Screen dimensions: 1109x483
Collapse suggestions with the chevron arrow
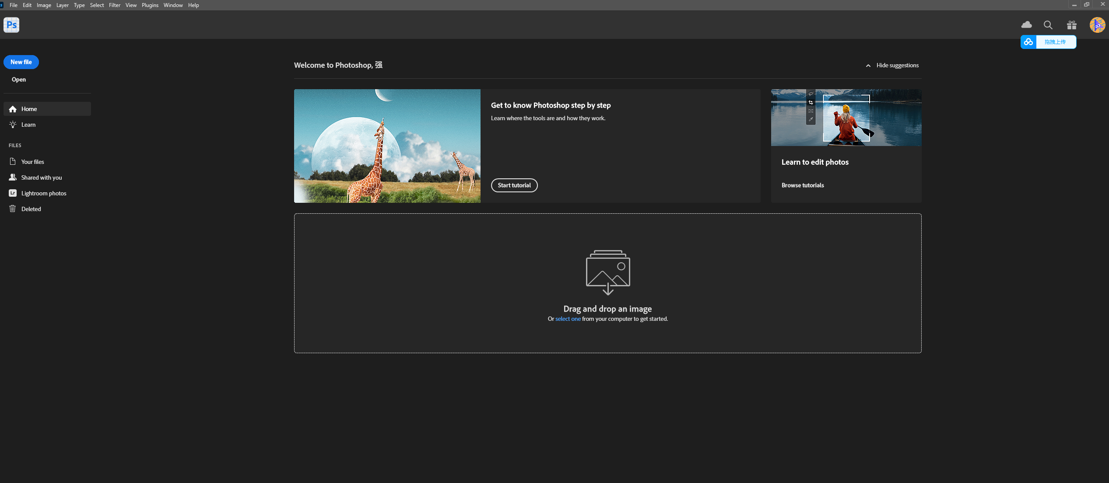point(868,66)
